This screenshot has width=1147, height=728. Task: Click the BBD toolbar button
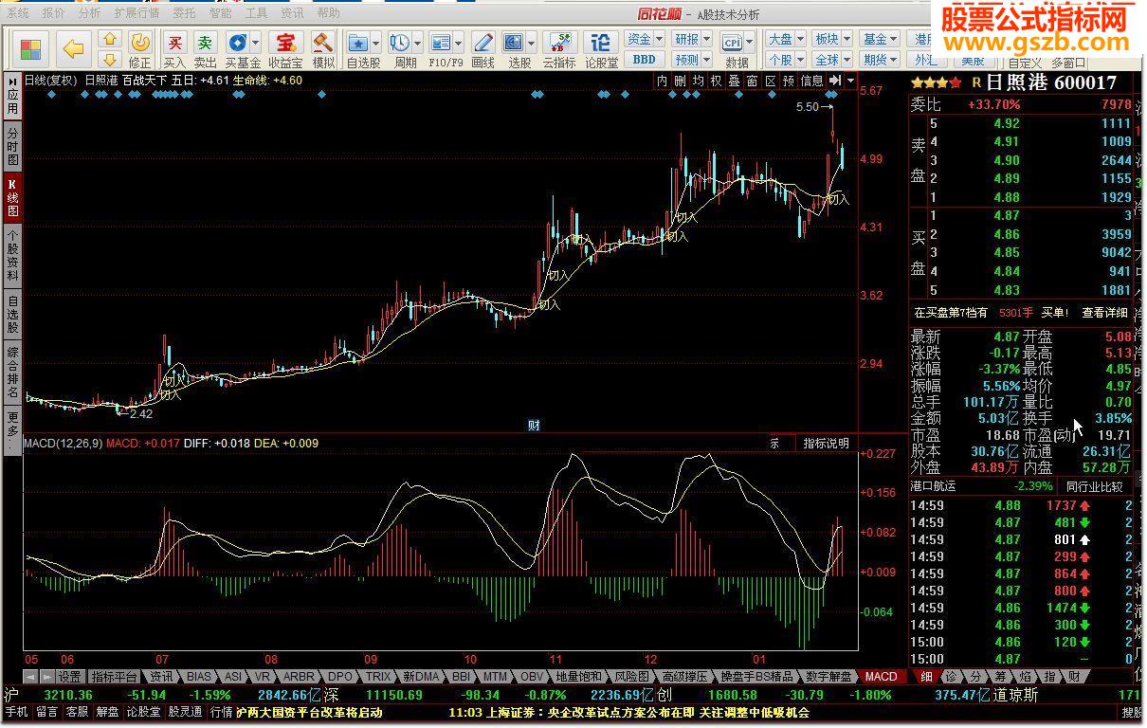pyautogui.click(x=644, y=59)
